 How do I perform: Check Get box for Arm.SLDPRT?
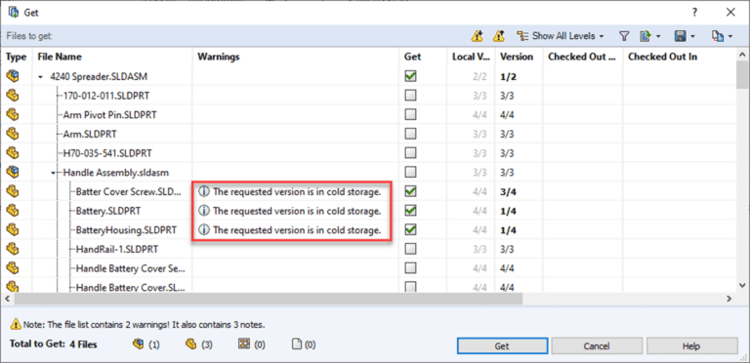point(410,134)
